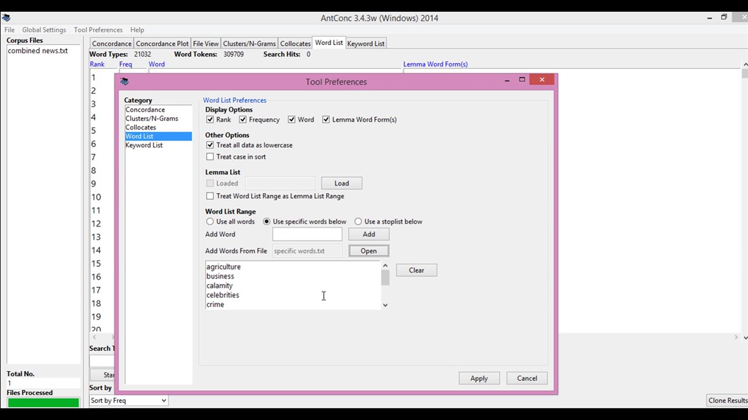Screen dimensions: 748x420
Task: Click the Files Processed green progress bar
Action: tap(43, 402)
